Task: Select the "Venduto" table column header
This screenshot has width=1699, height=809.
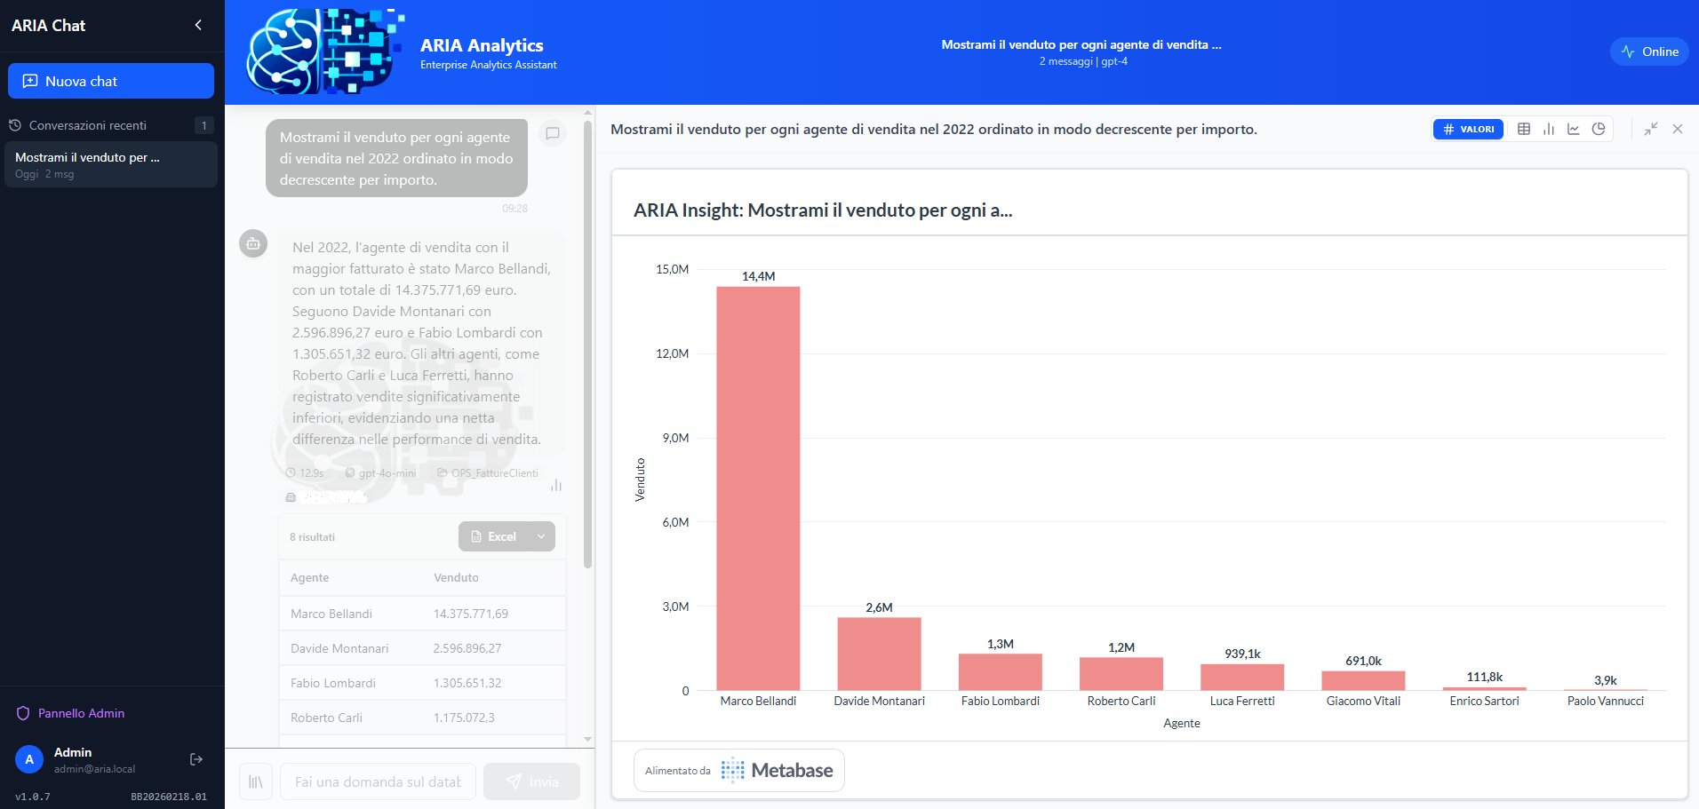Action: [456, 577]
